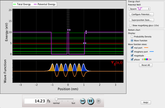Select the Wave Function radio button

pyautogui.click(x=132, y=41)
